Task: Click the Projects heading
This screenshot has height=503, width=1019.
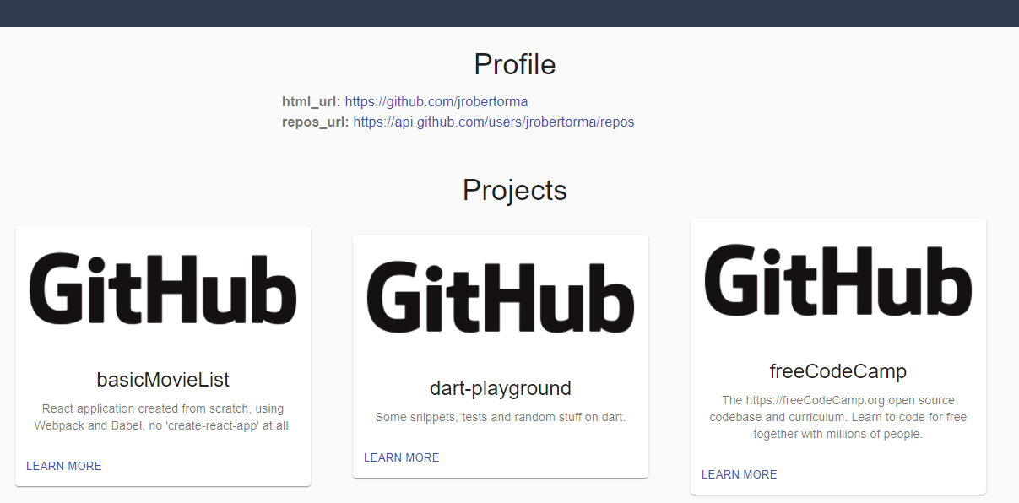Action: 515,190
